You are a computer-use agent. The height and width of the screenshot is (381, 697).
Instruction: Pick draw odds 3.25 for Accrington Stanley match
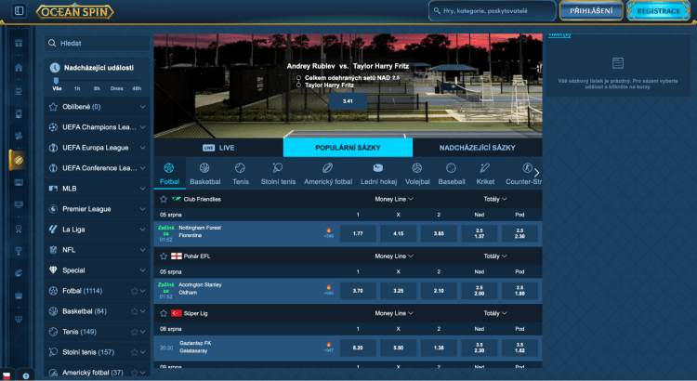[x=399, y=291]
